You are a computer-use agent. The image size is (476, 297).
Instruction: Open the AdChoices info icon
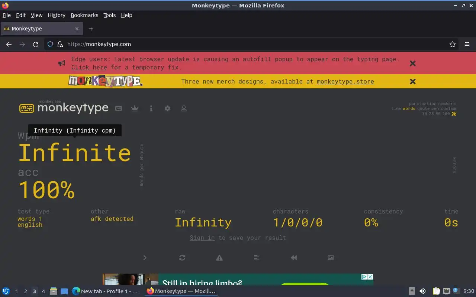coord(364,277)
